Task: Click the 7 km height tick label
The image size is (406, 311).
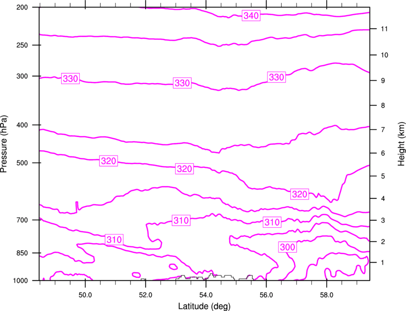Action: tap(383, 130)
